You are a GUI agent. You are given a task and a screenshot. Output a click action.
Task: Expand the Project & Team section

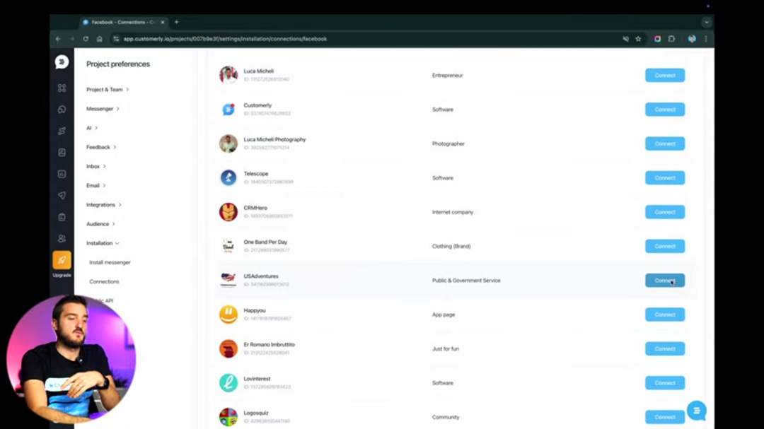click(x=107, y=90)
